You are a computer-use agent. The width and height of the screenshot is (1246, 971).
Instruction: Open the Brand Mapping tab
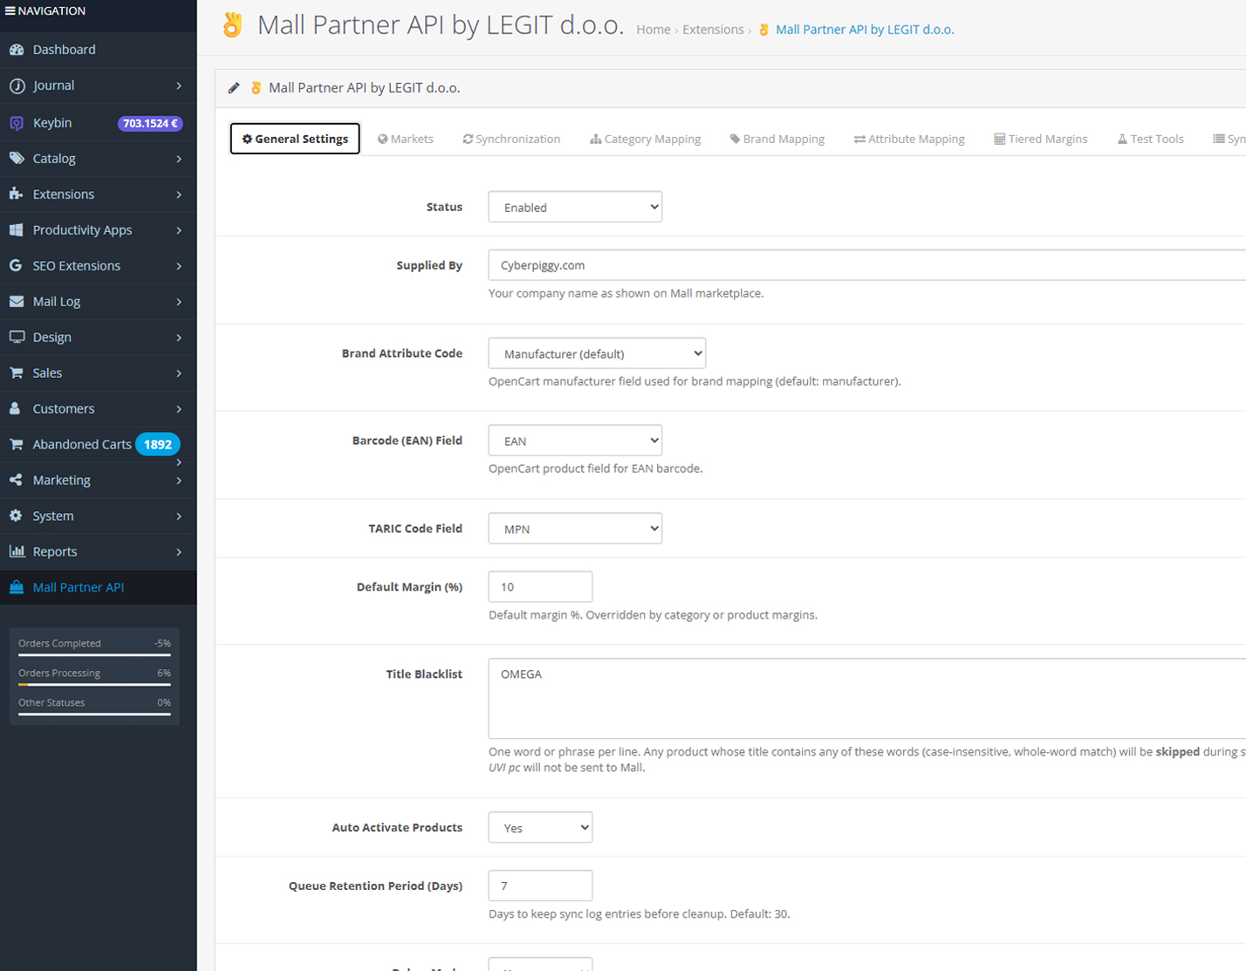tap(777, 139)
